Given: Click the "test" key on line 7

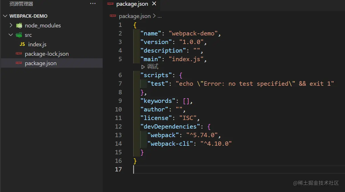Looking at the screenshot, I should pyautogui.click(x=158, y=84).
